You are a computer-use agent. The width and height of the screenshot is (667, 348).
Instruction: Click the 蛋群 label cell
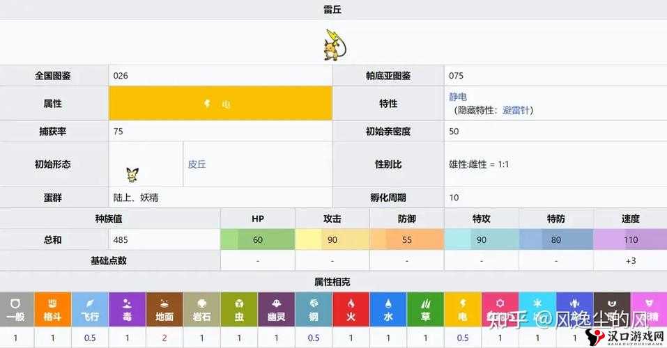54,198
